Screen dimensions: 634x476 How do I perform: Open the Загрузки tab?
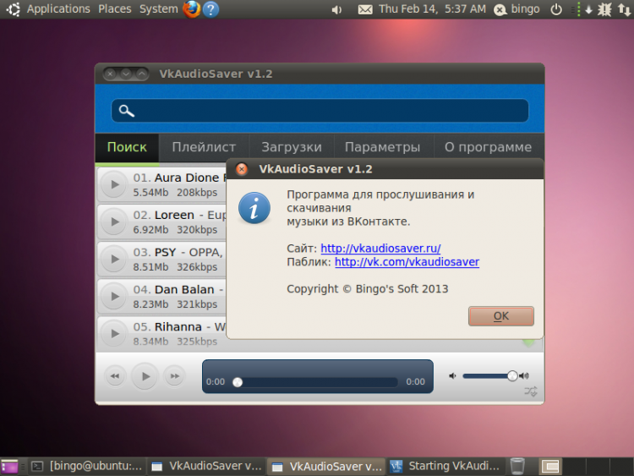click(x=292, y=147)
